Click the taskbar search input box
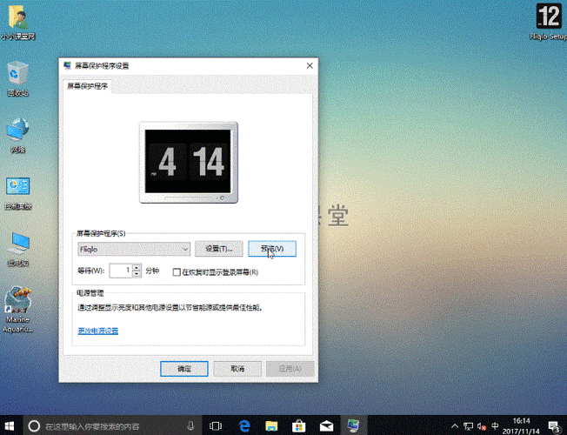The height and width of the screenshot is (435, 567). (113, 426)
